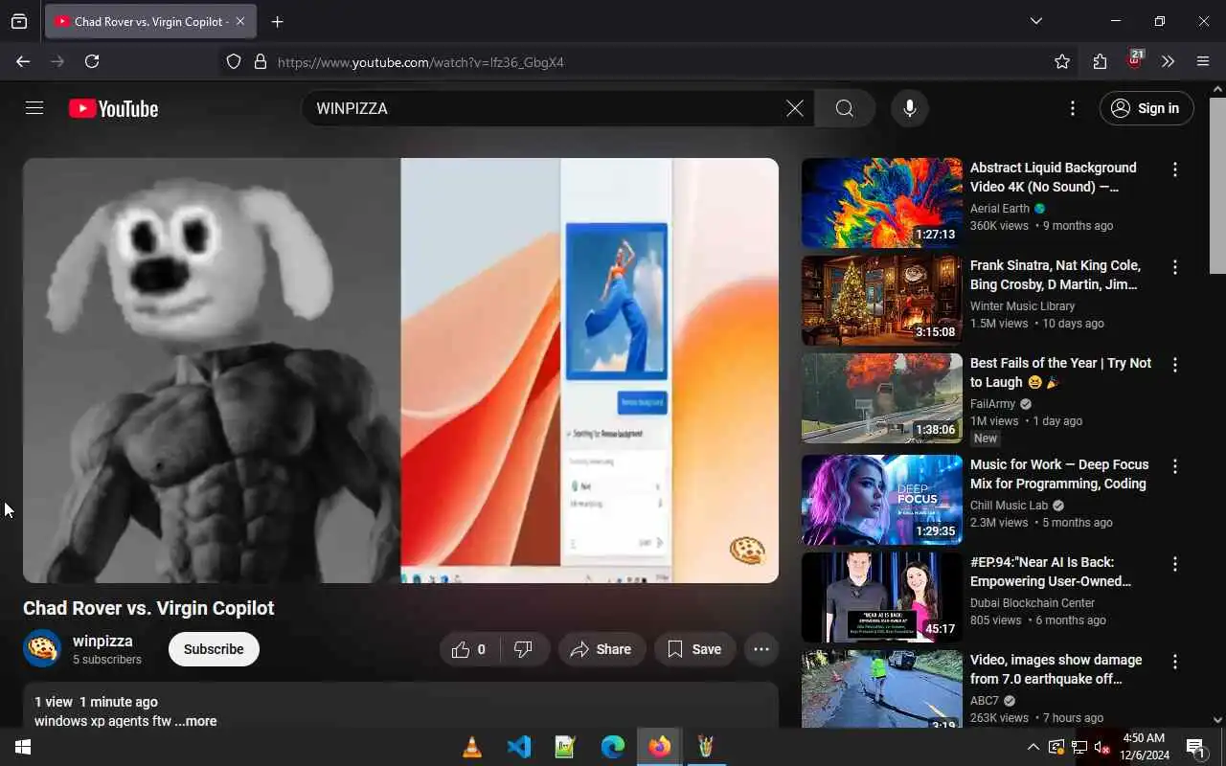Open more actions below the video
1226x766 pixels.
(761, 649)
